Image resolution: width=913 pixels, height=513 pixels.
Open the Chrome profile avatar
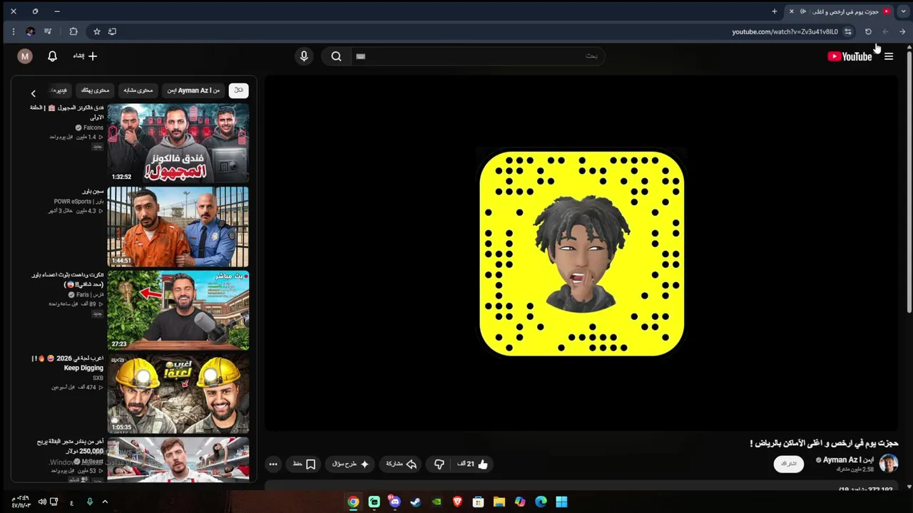pos(30,31)
